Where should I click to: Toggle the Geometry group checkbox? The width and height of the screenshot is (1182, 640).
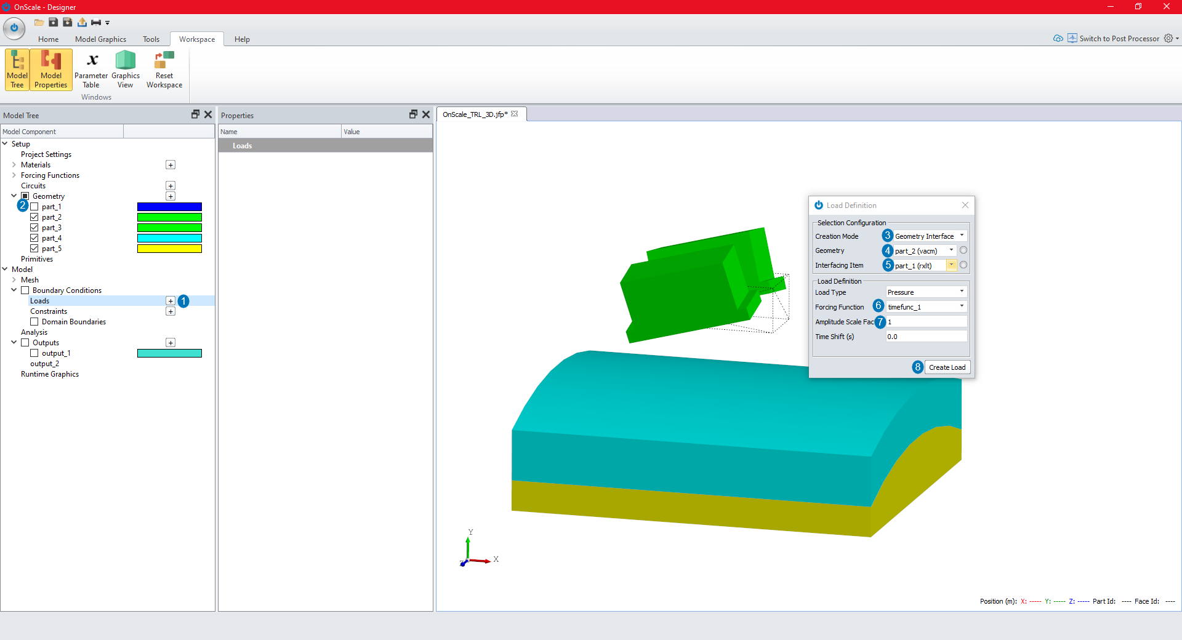[25, 196]
